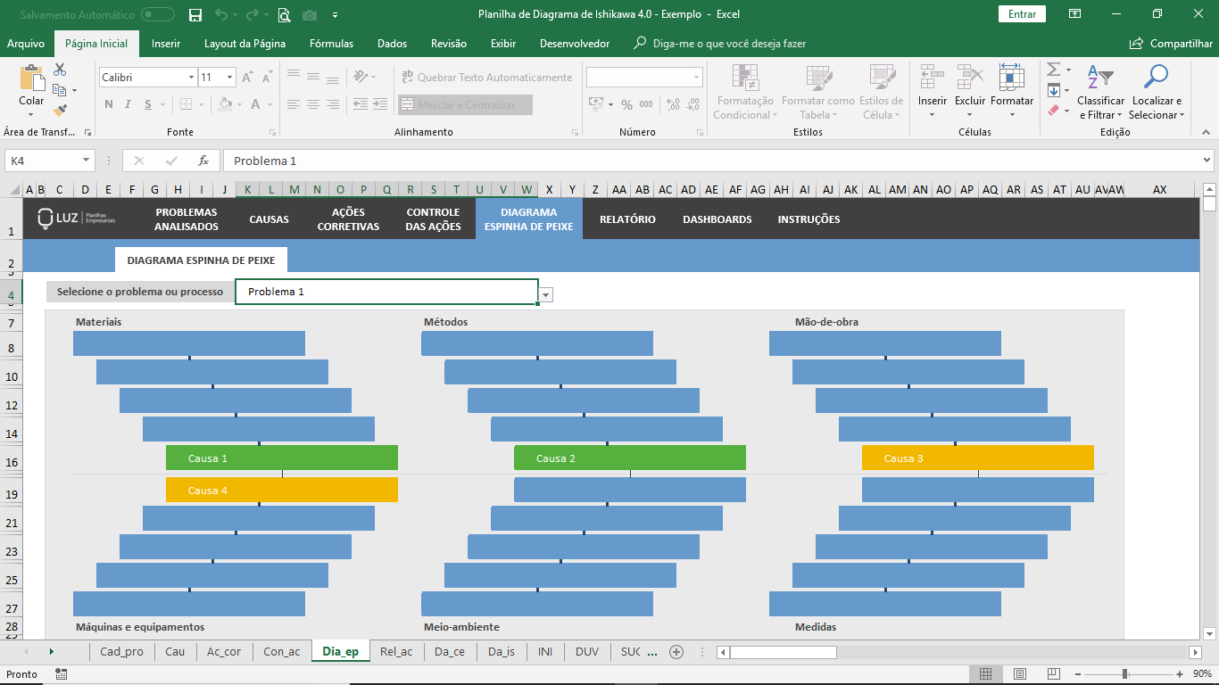Select the Format Painter brush icon
Viewport: 1219px width, 685px height.
tap(60, 111)
